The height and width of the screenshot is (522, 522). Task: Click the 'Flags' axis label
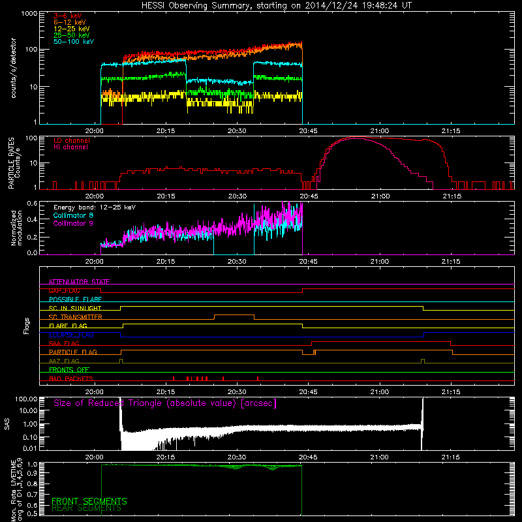pos(26,326)
